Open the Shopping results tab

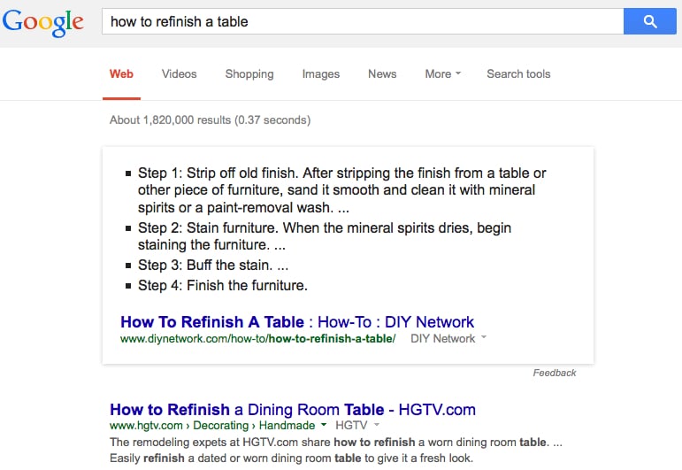tap(249, 74)
